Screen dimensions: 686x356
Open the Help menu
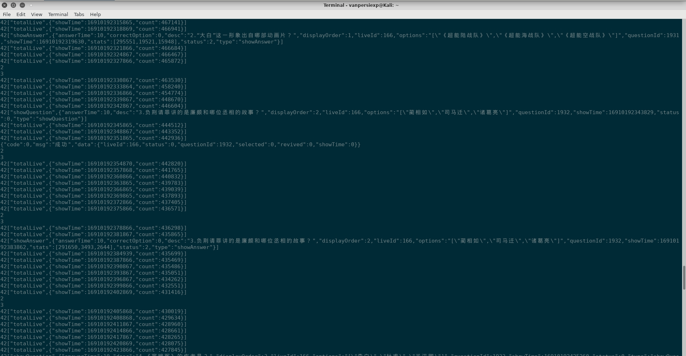coord(95,14)
